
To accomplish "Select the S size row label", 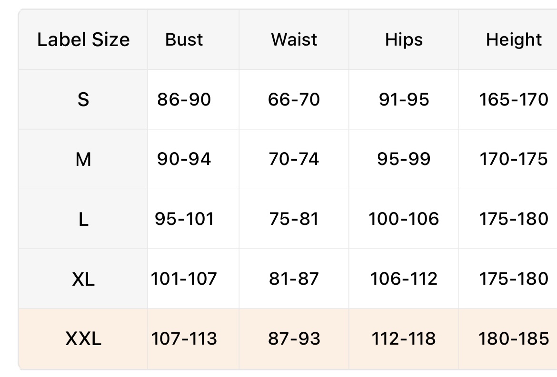I will [83, 99].
